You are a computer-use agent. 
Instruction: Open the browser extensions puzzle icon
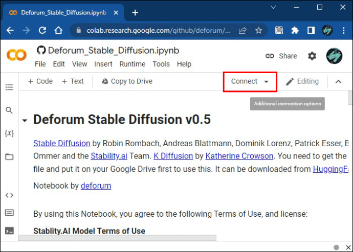pos(295,30)
